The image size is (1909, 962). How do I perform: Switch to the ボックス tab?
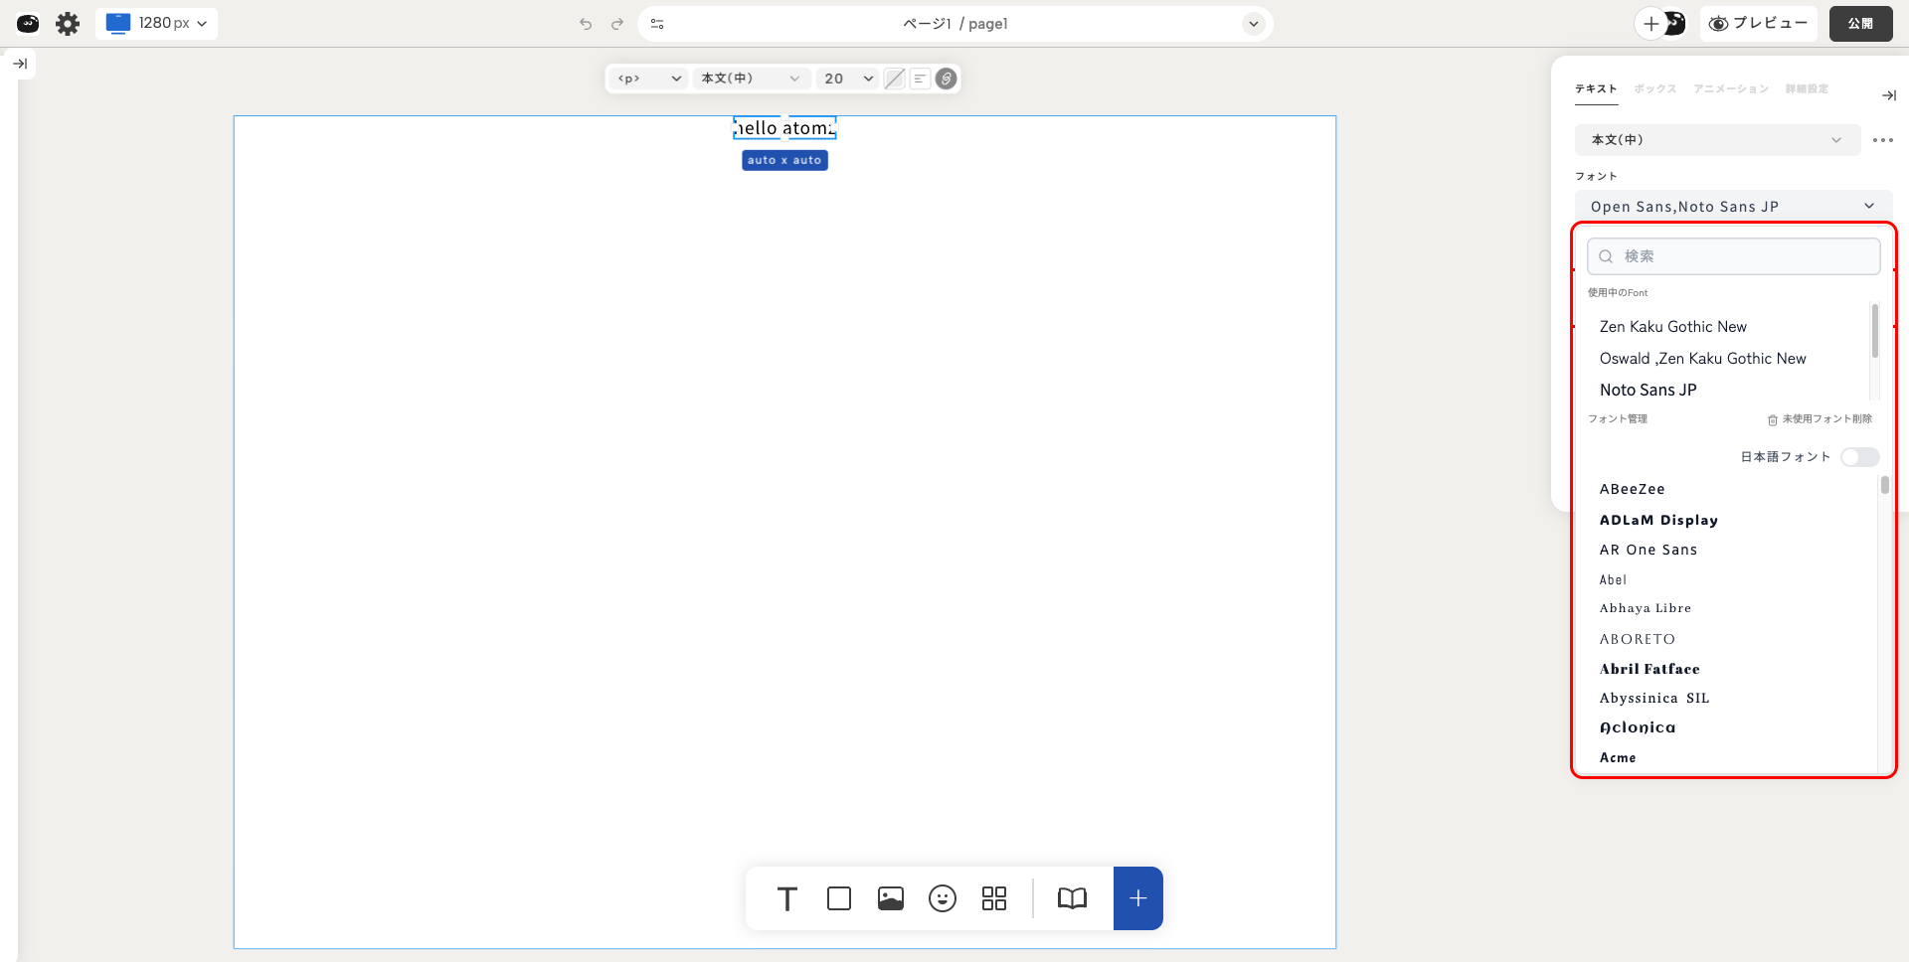click(x=1655, y=89)
